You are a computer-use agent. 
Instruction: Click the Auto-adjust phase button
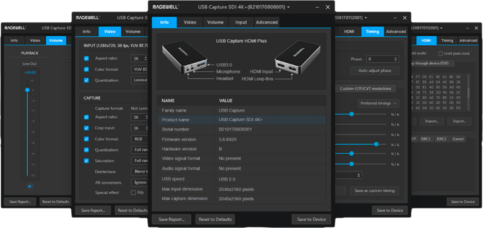click(374, 71)
